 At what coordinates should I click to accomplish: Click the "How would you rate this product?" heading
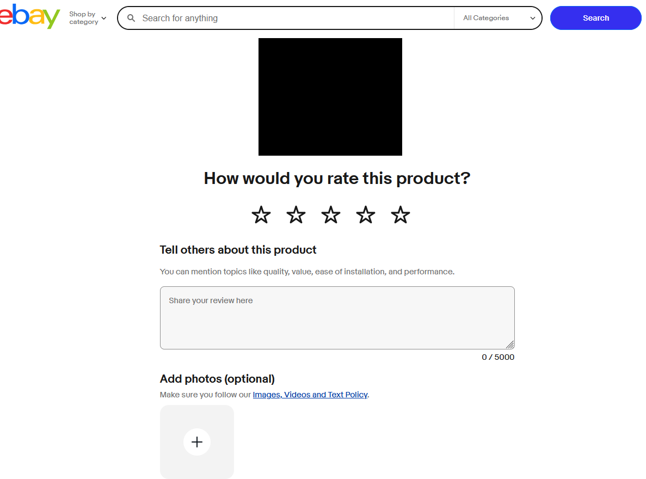tap(337, 178)
